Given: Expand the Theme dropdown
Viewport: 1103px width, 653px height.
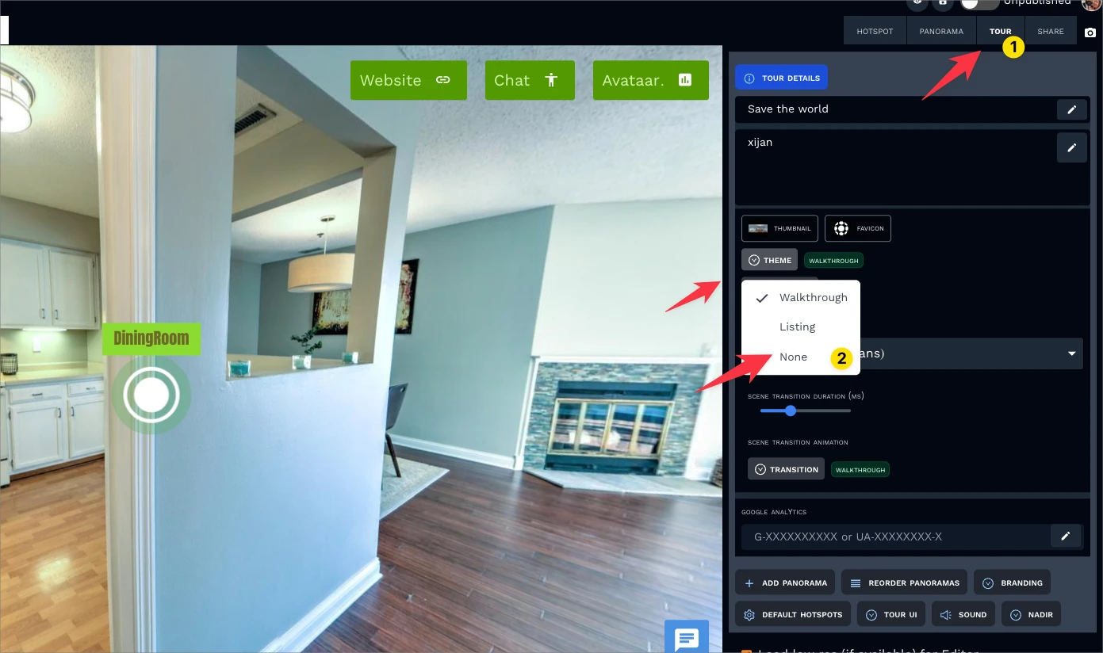Looking at the screenshot, I should (x=769, y=260).
